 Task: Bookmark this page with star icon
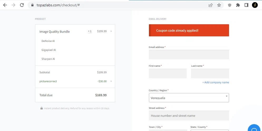(219, 5)
